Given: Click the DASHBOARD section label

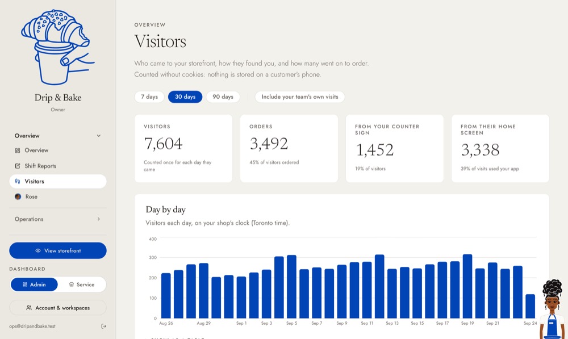Looking at the screenshot, I should click(x=27, y=269).
